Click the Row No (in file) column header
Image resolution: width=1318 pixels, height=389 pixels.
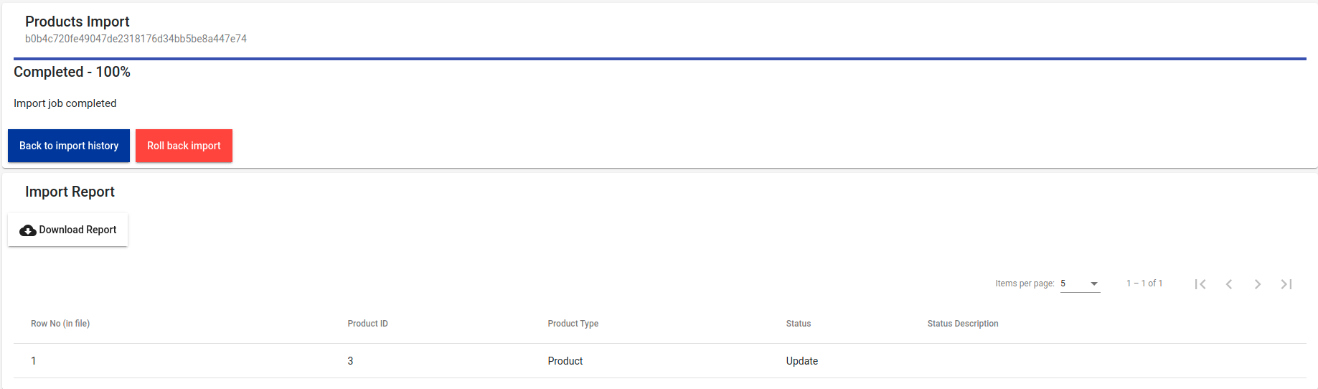60,324
